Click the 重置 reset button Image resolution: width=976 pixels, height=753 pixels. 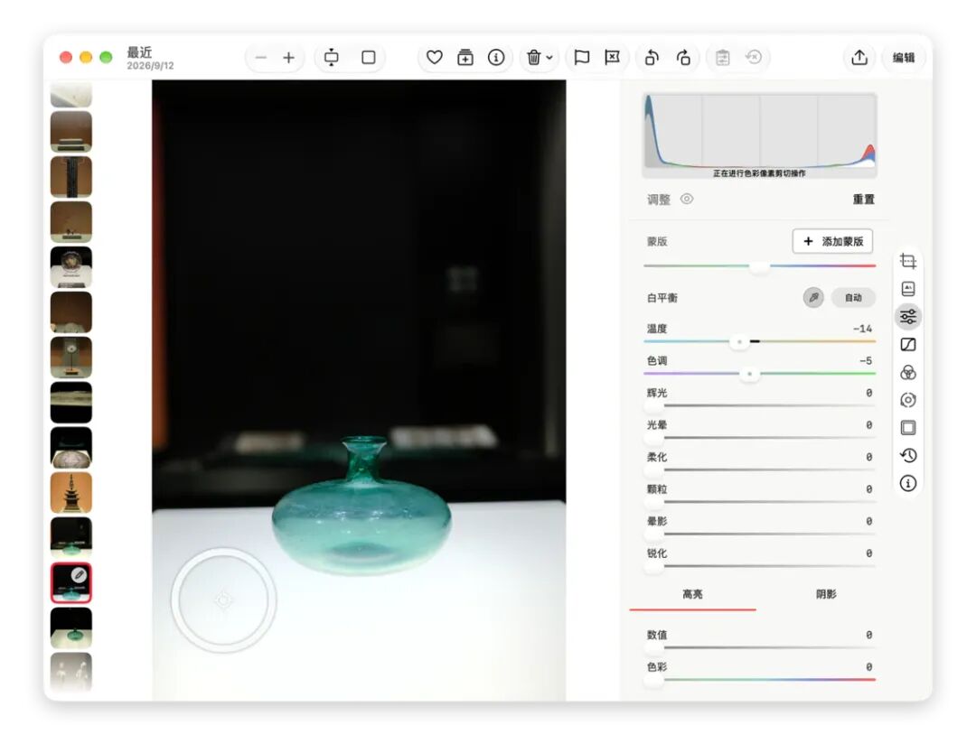(x=863, y=199)
